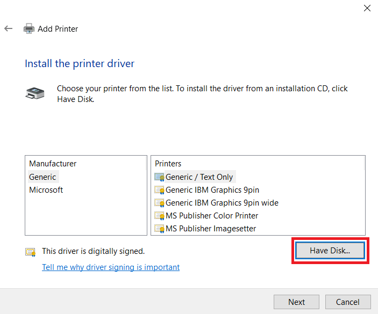Click the icon beside Generic IBM Graphics 9pin
This screenshot has width=378, height=314.
159,190
